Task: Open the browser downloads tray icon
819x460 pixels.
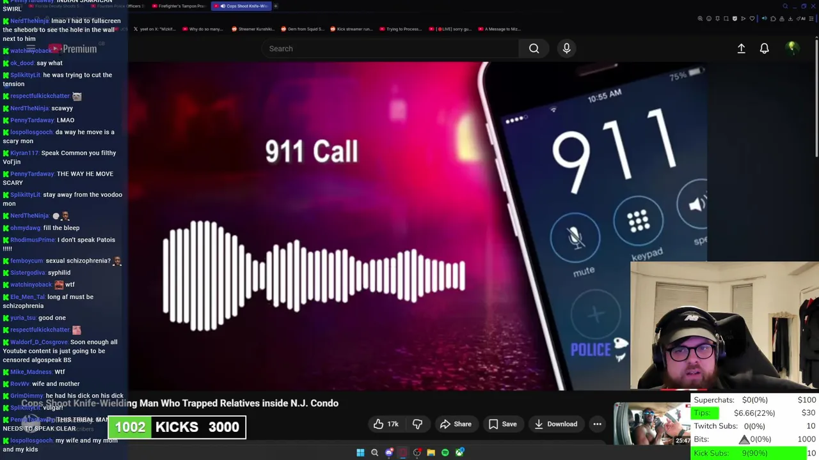Action: coord(790,19)
